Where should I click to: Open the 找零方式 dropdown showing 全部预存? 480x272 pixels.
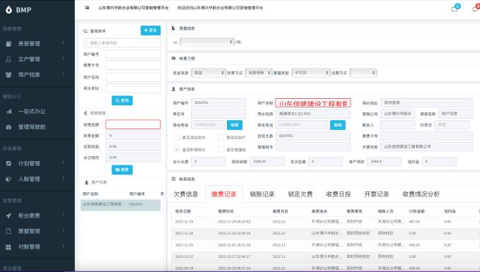pos(259,73)
